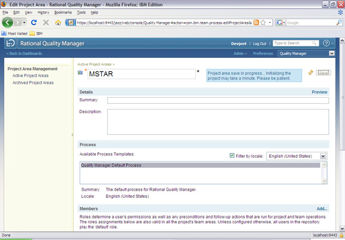Click the Firefox Back navigation button

coord(8,22)
